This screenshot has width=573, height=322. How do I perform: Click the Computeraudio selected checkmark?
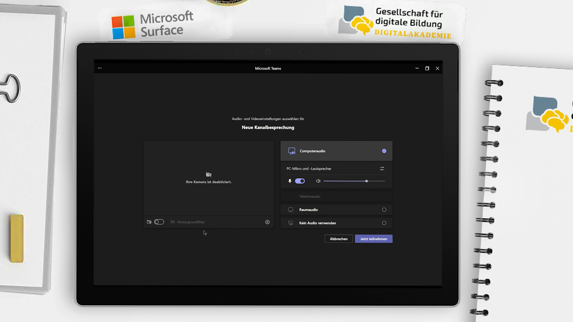pos(384,151)
